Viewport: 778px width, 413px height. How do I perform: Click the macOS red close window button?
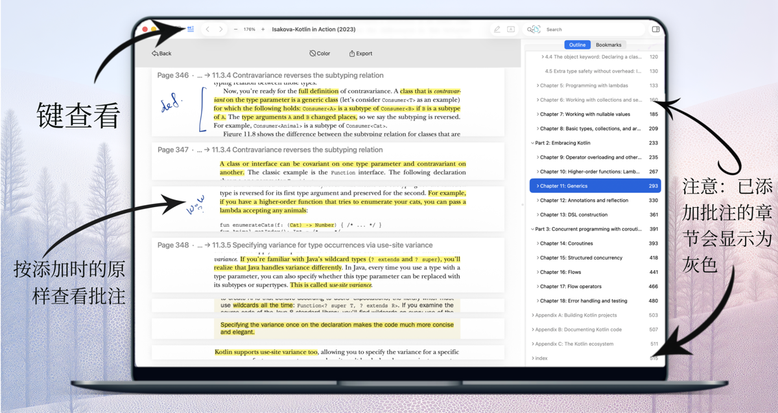click(145, 29)
